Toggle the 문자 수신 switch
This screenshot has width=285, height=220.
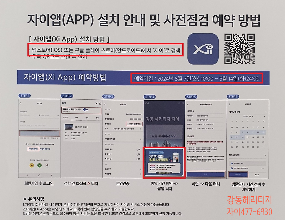click(x=138, y=154)
